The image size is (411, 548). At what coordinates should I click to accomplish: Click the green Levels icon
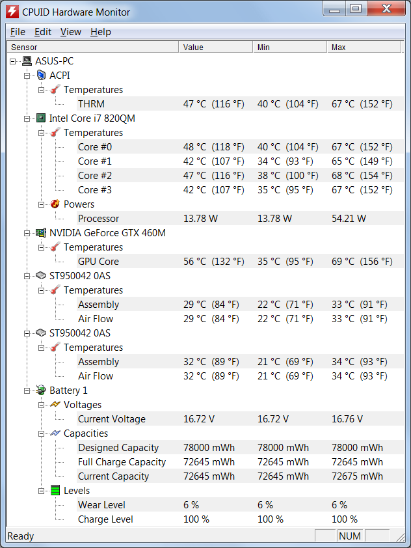[x=55, y=491]
